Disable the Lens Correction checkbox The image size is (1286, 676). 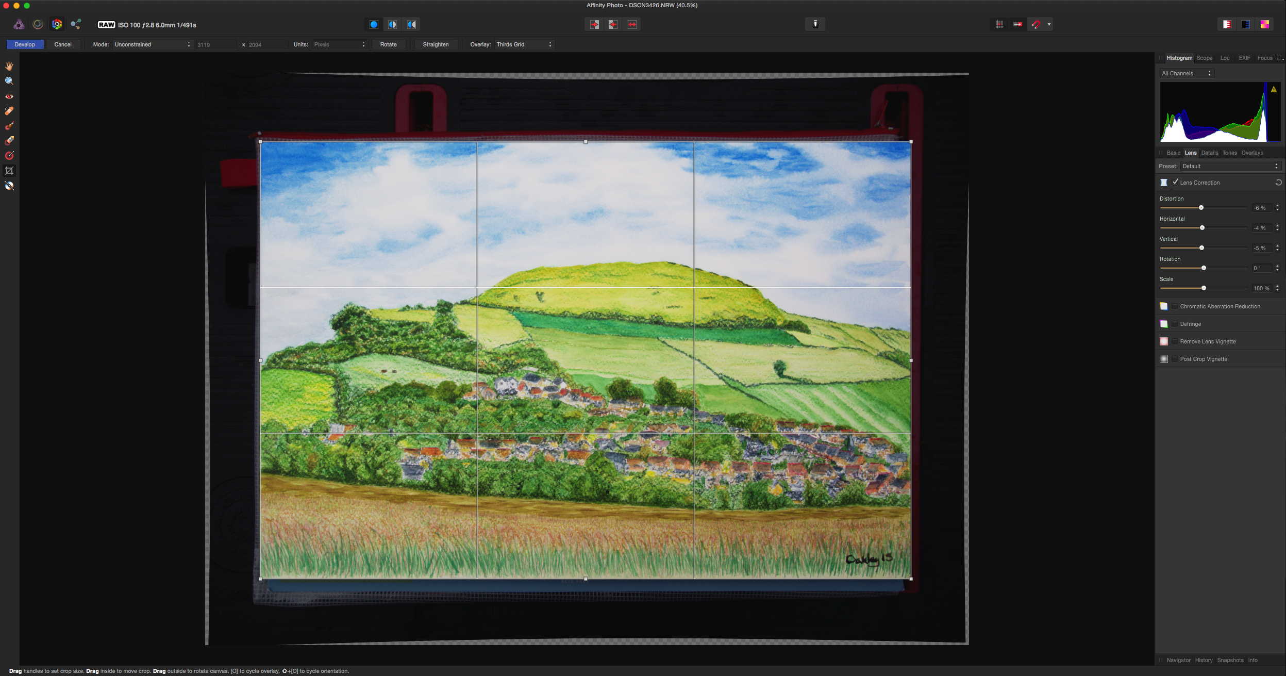[1175, 182]
